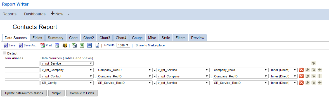
Task: Click the plus icon on the SR_Config row
Action: pos(320,83)
